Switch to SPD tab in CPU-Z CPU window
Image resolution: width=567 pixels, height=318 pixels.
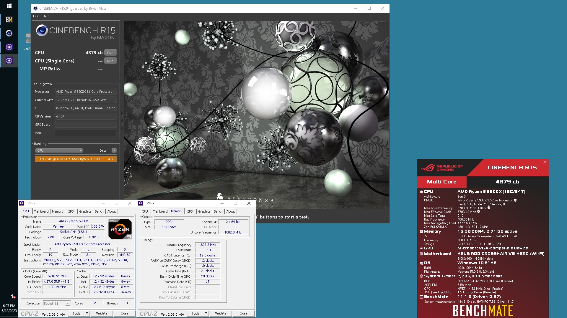(71, 211)
